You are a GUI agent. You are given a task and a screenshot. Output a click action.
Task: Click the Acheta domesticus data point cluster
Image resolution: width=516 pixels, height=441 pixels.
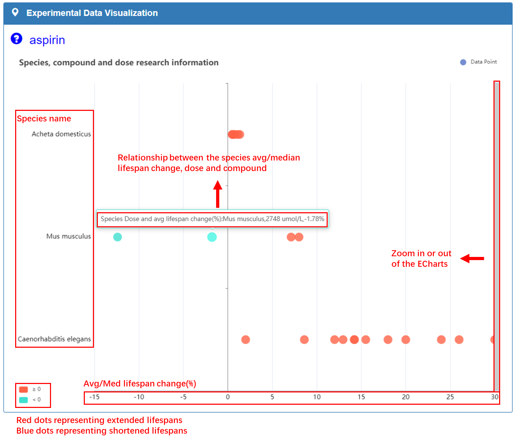pyautogui.click(x=236, y=134)
